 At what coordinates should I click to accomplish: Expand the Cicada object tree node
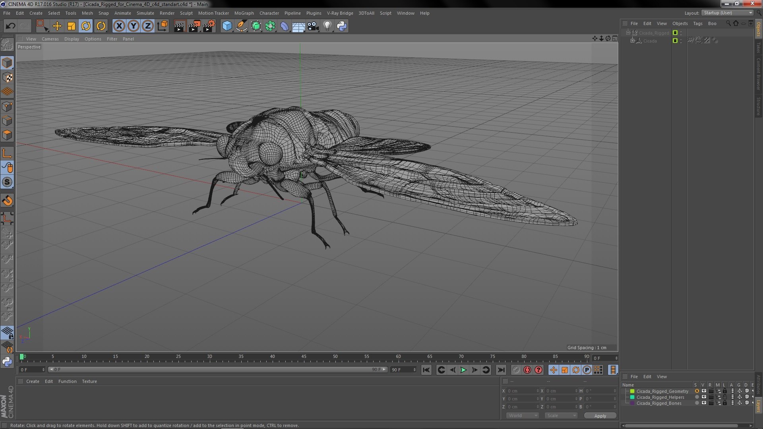[633, 41]
